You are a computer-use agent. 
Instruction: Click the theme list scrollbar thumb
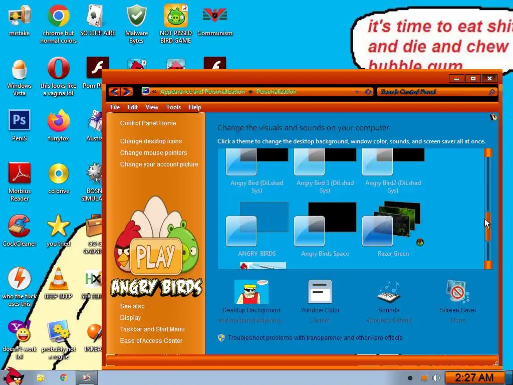[x=488, y=226]
